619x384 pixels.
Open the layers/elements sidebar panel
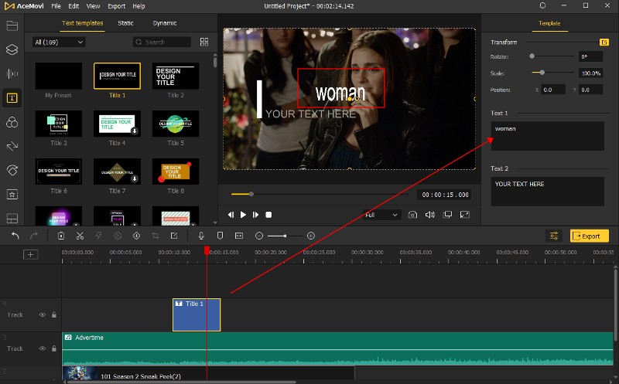point(12,49)
